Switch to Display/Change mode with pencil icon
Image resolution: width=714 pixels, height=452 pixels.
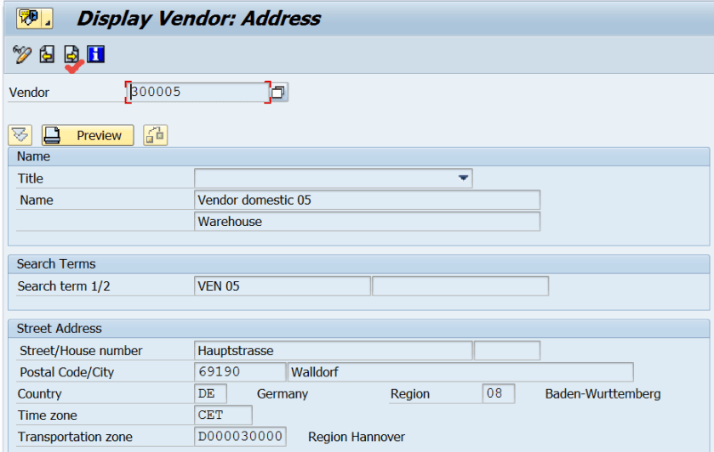(22, 54)
